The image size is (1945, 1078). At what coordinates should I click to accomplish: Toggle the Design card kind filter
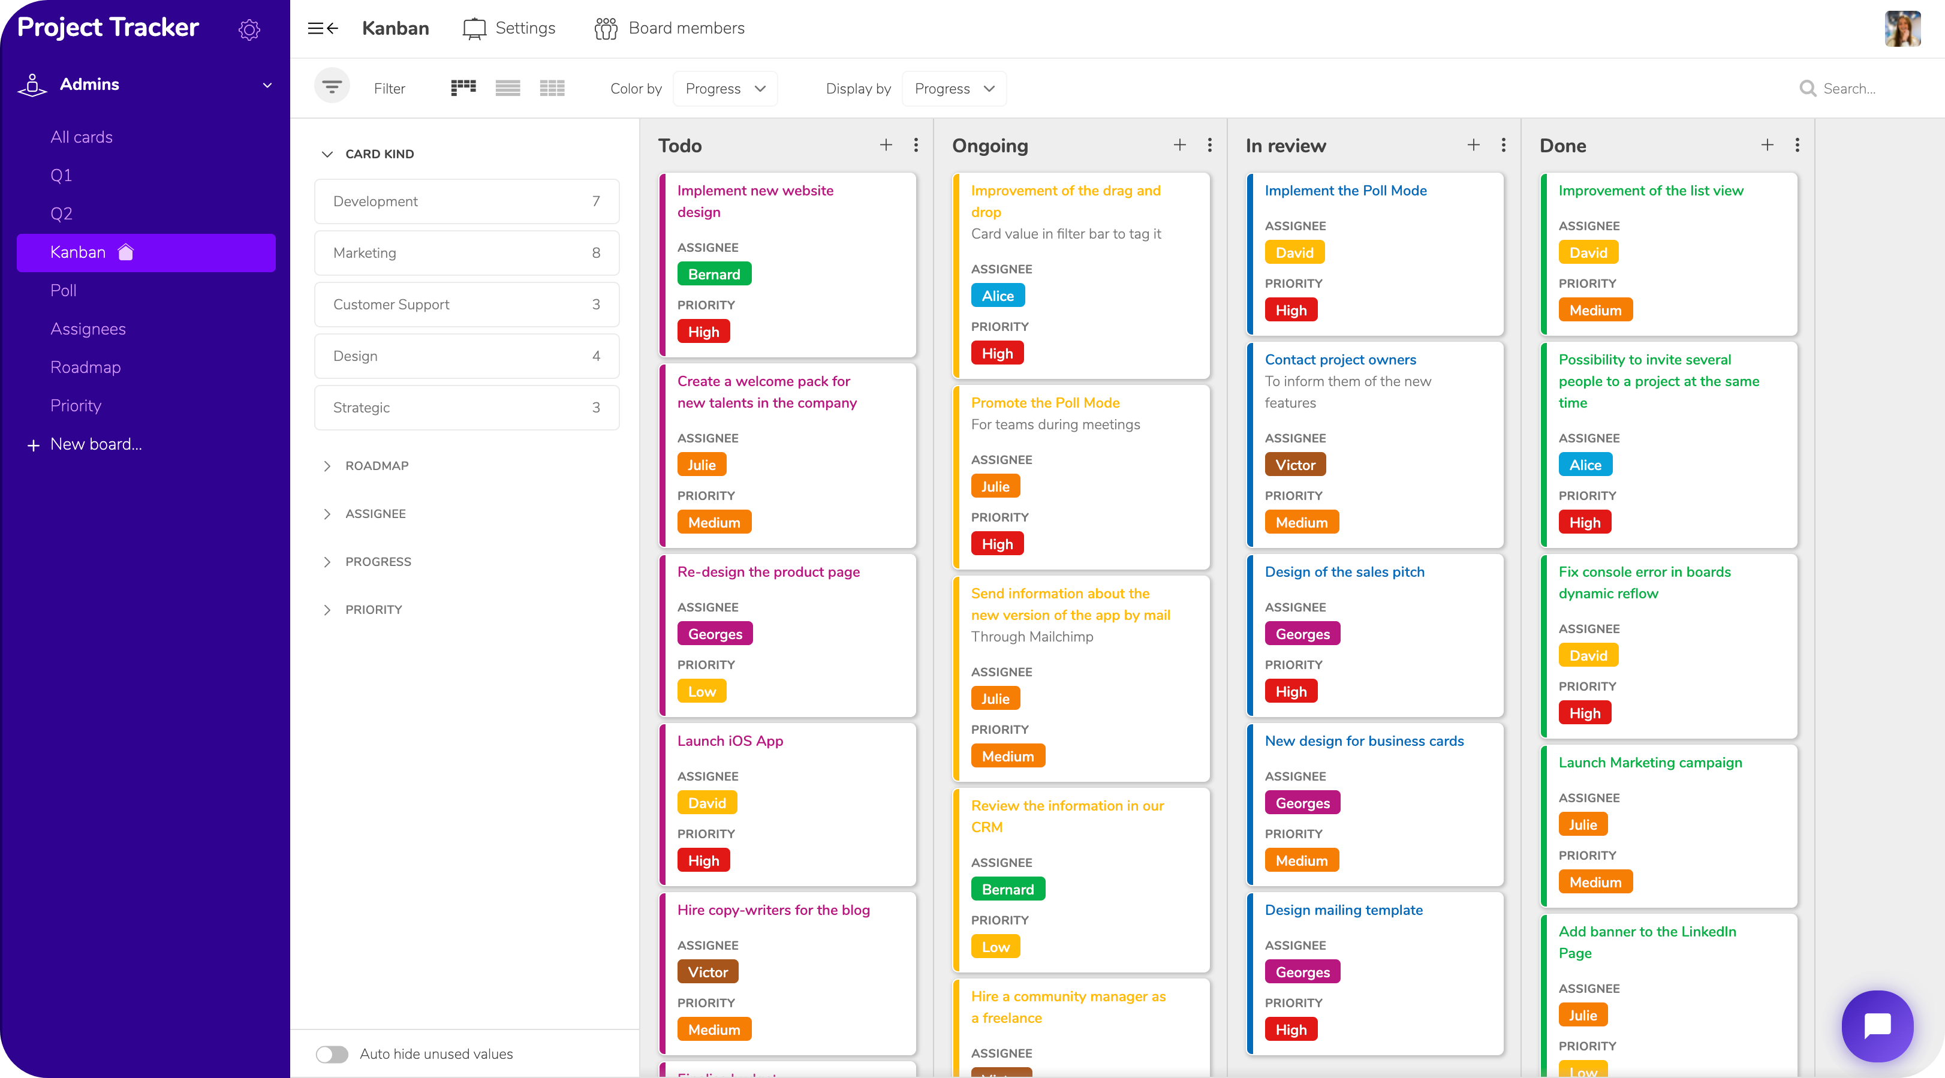click(466, 356)
